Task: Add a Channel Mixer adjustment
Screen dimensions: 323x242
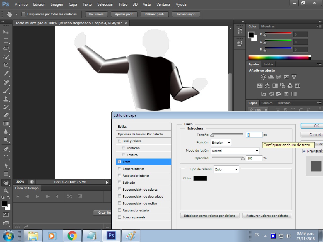Action: pos(290,86)
